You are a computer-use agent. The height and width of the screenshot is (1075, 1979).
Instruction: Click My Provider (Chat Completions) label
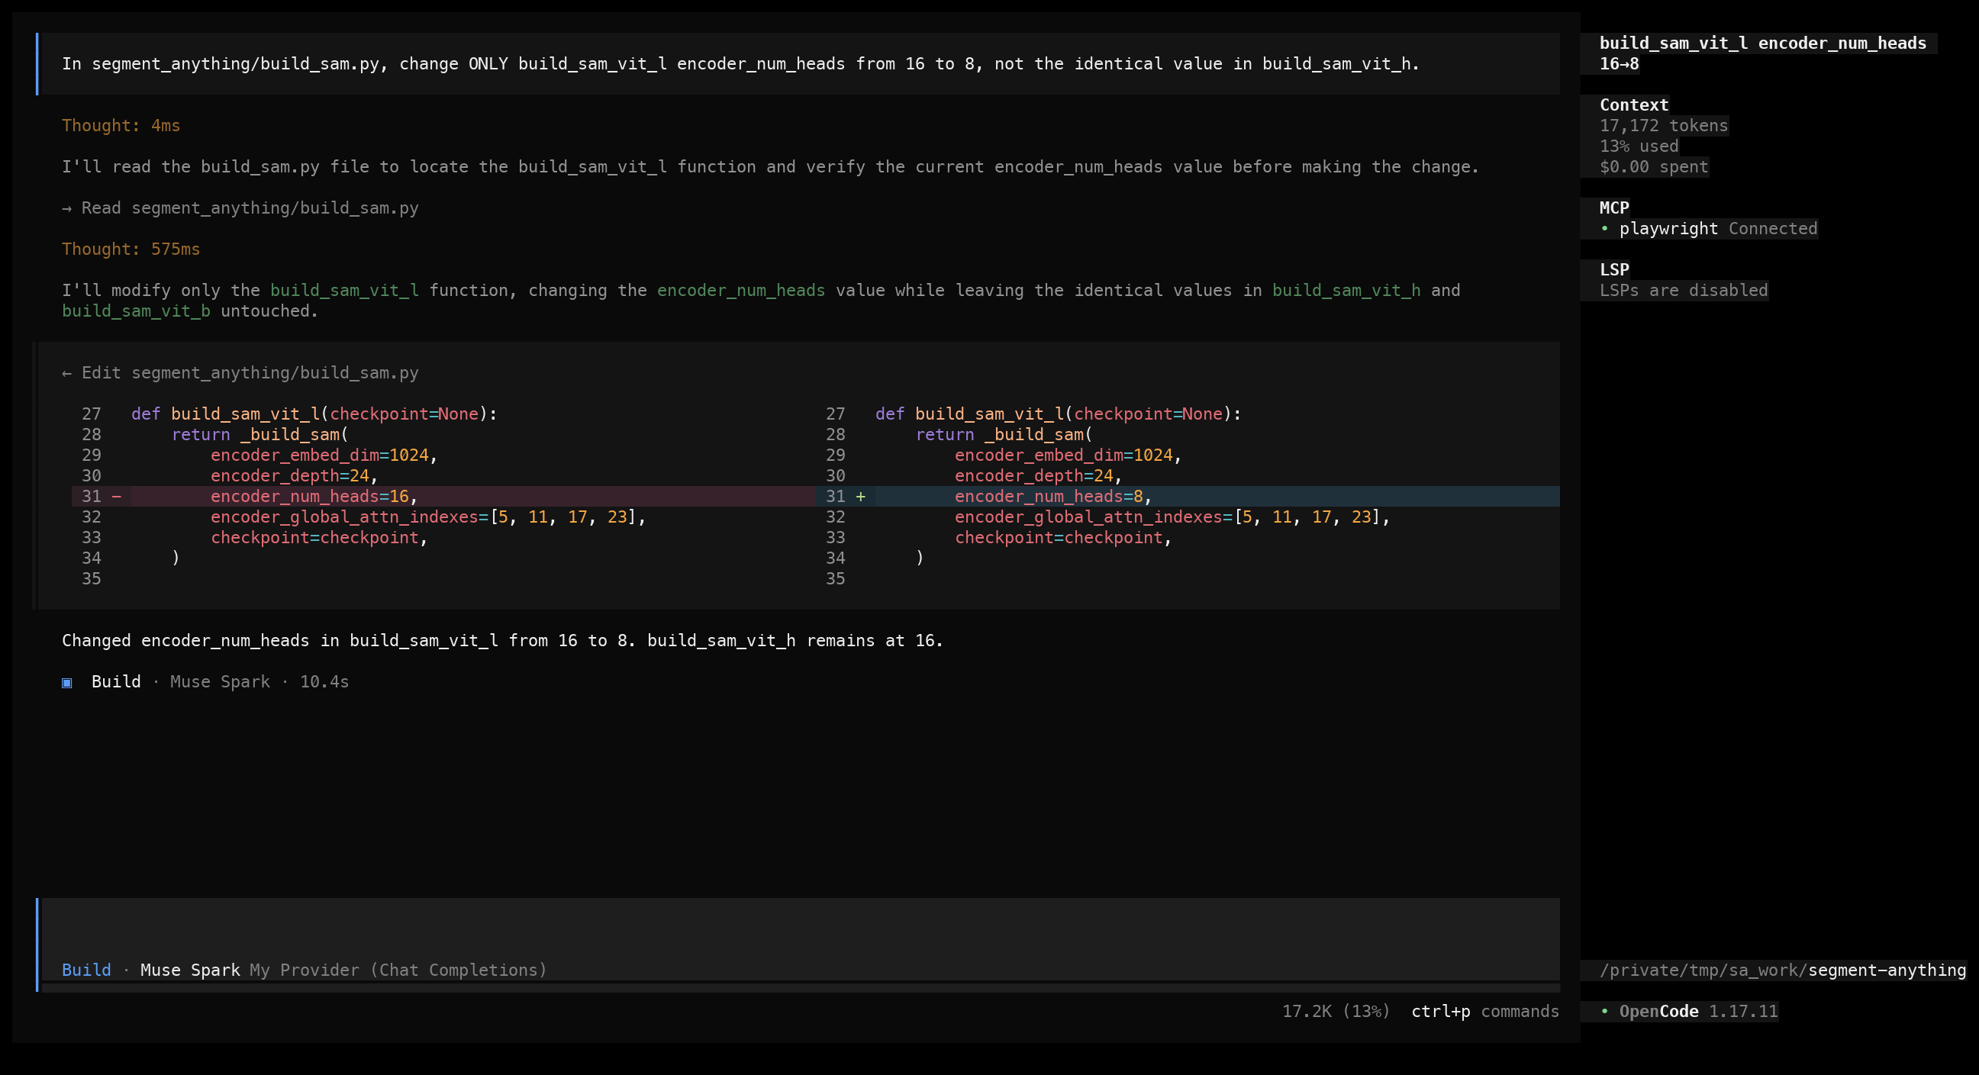[398, 970]
